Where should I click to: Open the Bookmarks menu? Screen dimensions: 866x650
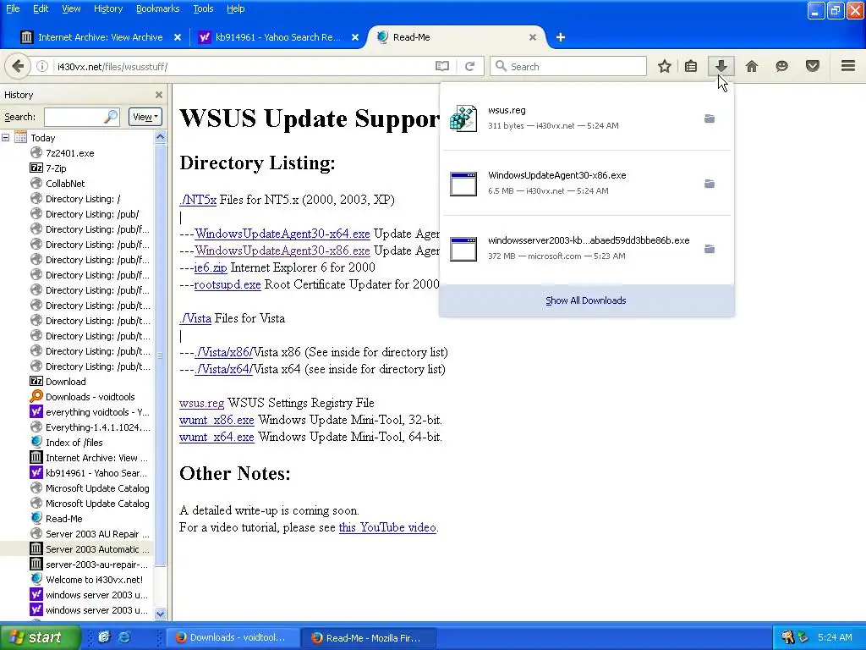pyautogui.click(x=157, y=8)
